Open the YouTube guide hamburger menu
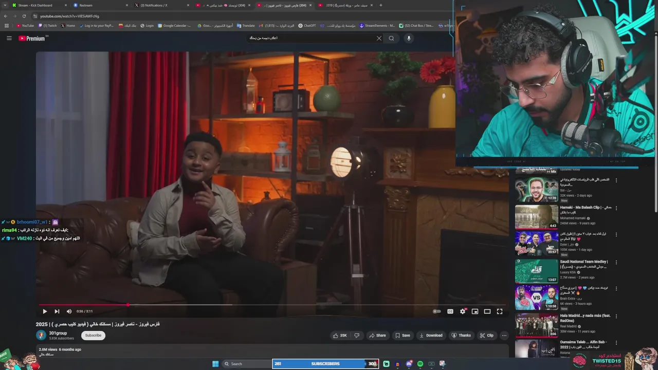This screenshot has width=658, height=370. pyautogui.click(x=9, y=38)
